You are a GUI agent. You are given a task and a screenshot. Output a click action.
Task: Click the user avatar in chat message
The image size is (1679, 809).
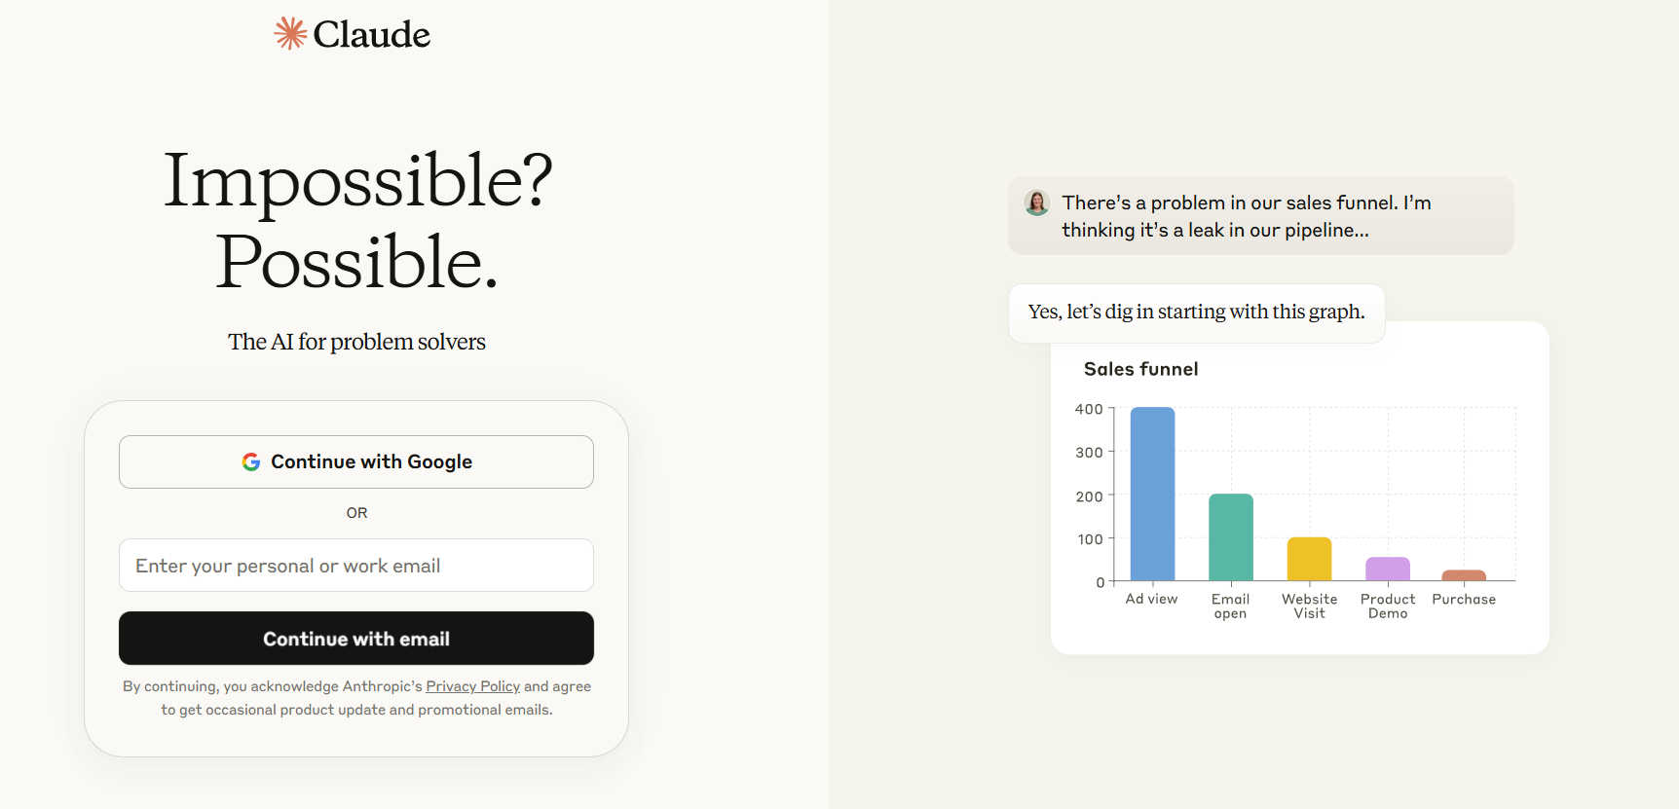coord(1037,202)
